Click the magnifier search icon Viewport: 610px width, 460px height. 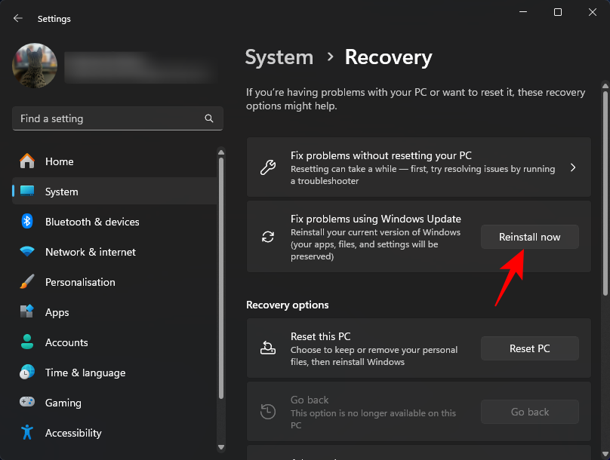click(209, 118)
